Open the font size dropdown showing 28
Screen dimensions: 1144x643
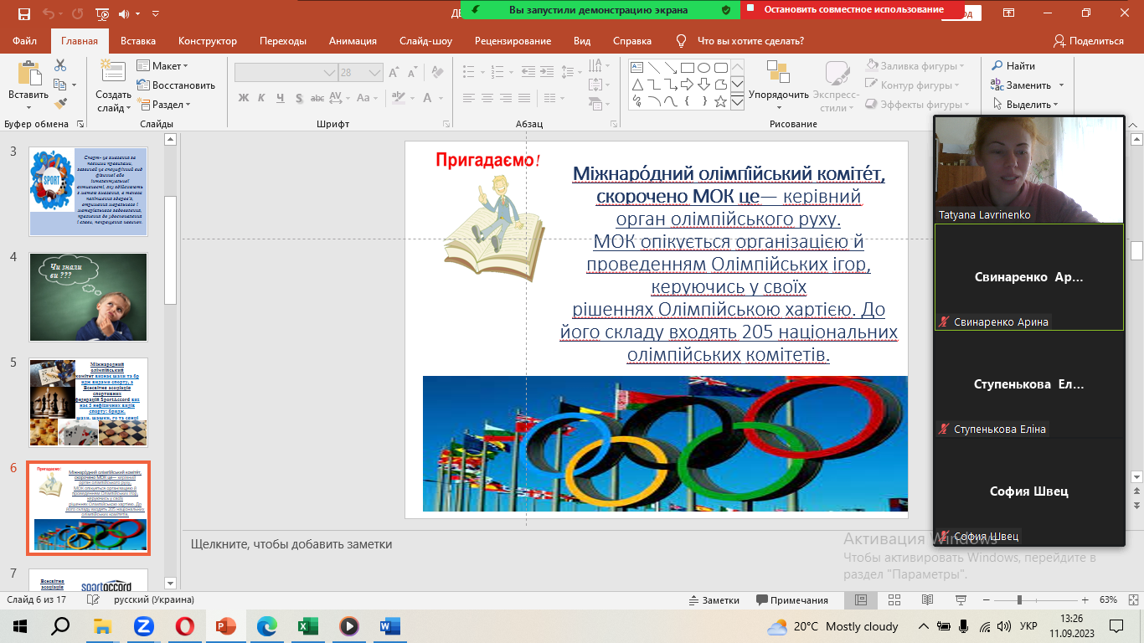[x=374, y=73]
